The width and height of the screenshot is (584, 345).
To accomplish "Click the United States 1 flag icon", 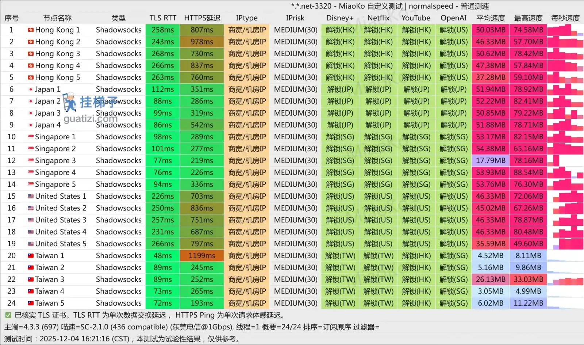I will pos(31,196).
